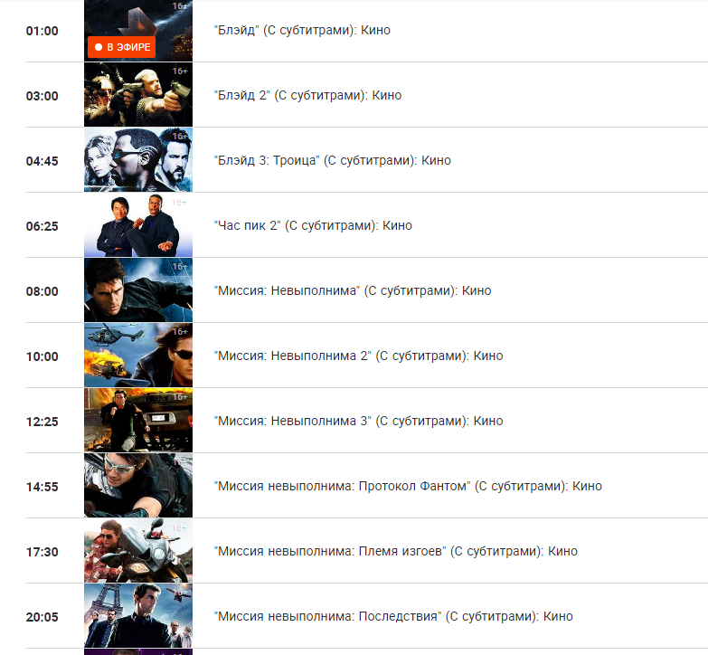Open the 'Блэйд' movie thumbnail
The height and width of the screenshot is (655, 708).
[x=138, y=30]
